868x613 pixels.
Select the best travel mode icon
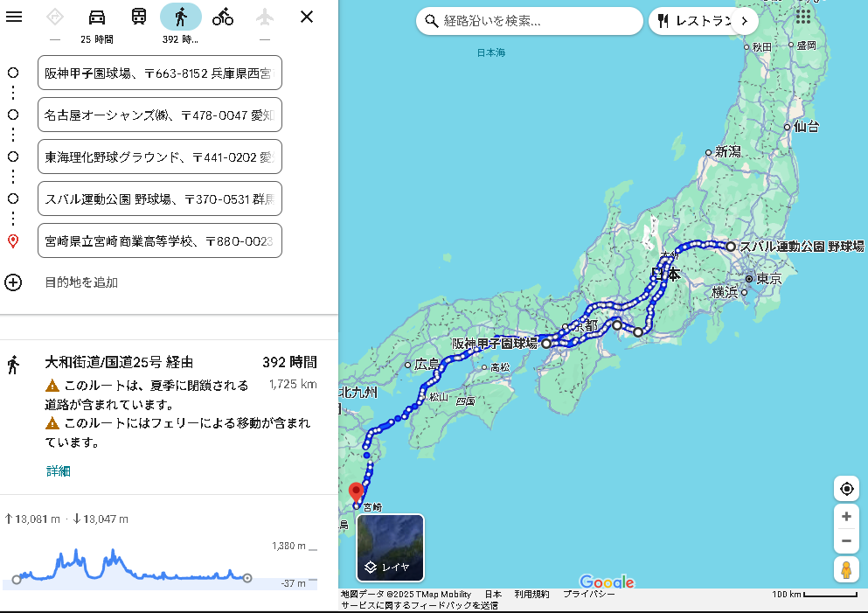coord(55,17)
